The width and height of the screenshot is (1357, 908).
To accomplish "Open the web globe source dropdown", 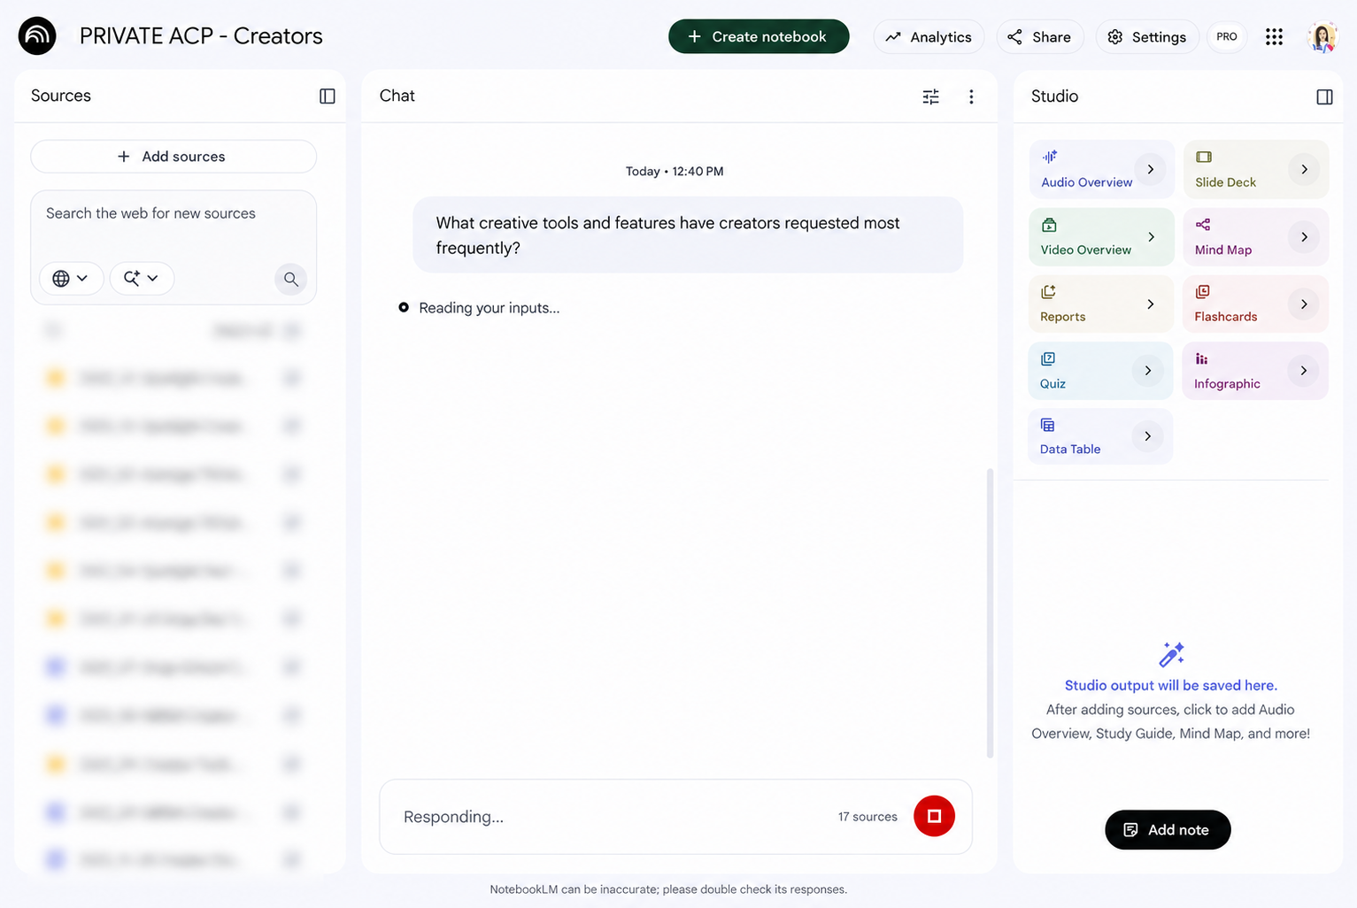I will [x=71, y=278].
